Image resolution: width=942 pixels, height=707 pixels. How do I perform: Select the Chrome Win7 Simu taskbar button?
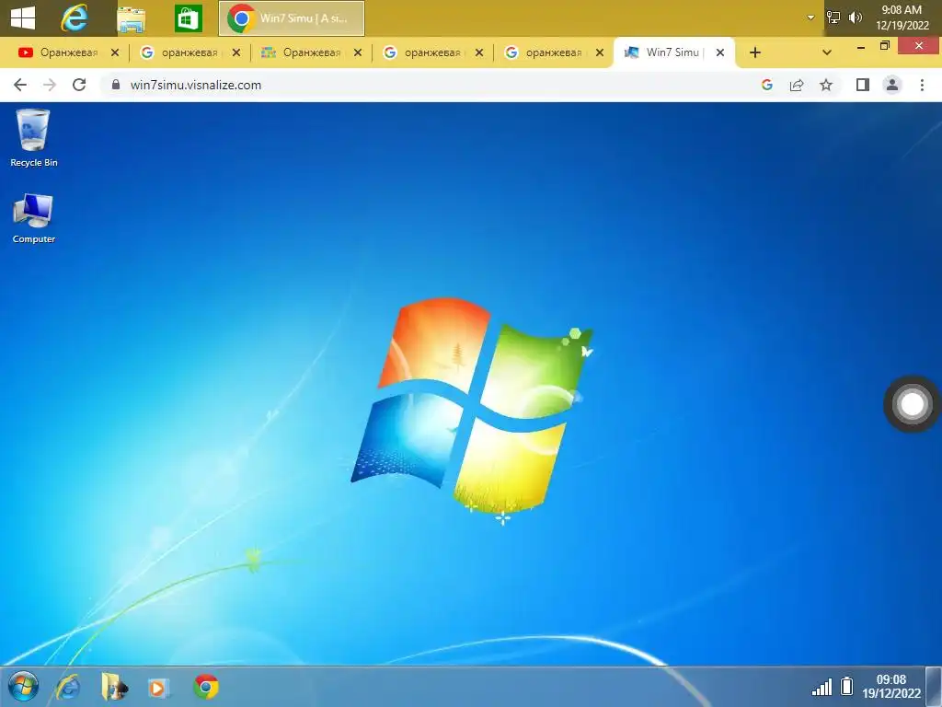[x=292, y=18]
